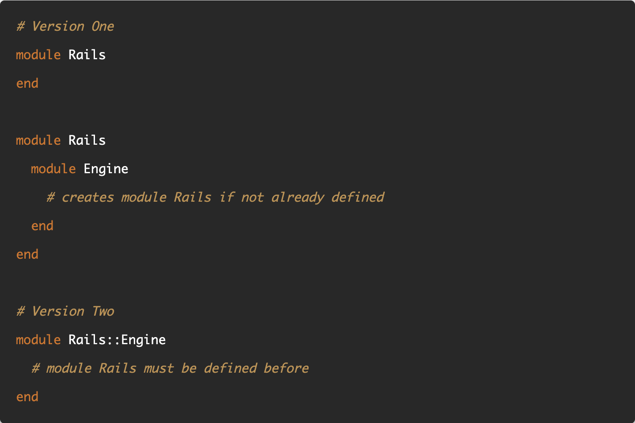
Task: Click the word 'before' in last comment
Action: (286, 368)
